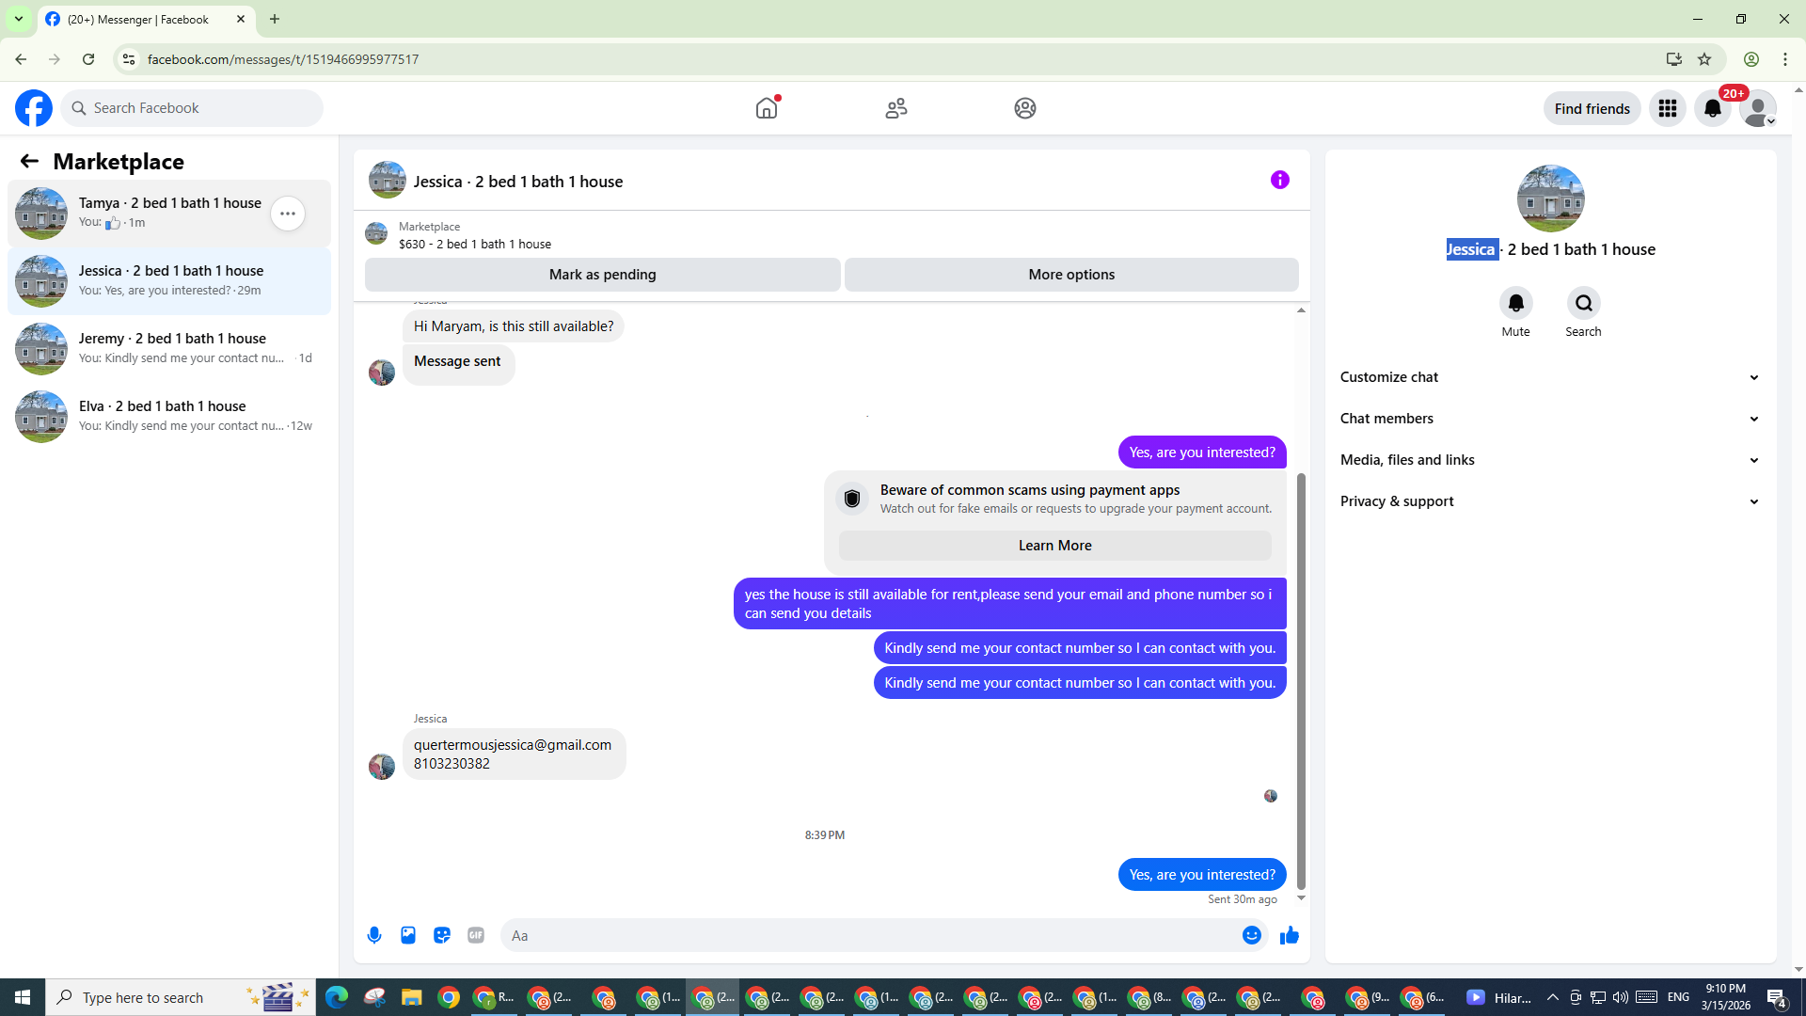
Task: Expand Privacy & support section
Action: tap(1550, 501)
